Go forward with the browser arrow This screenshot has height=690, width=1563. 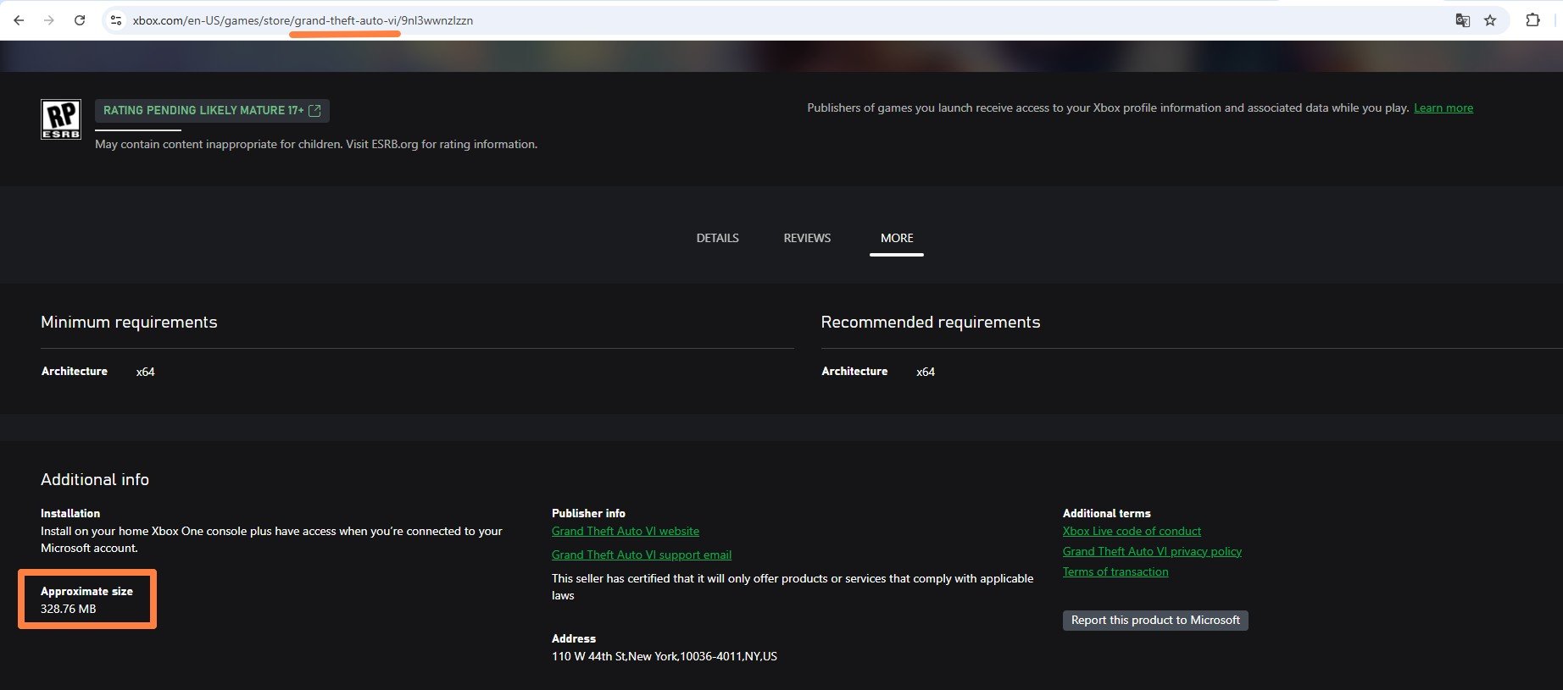49,20
